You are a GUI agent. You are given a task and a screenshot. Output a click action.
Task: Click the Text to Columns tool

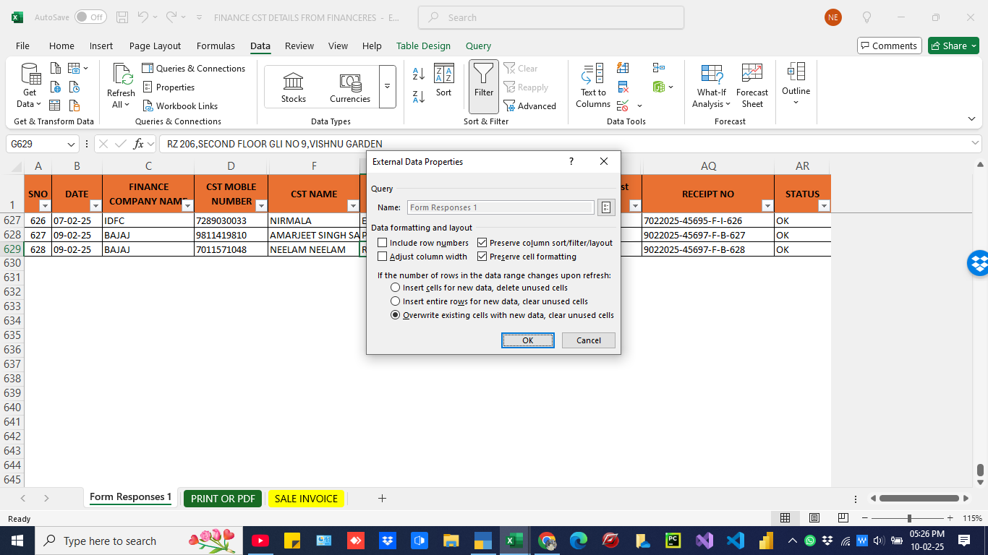tap(592, 87)
